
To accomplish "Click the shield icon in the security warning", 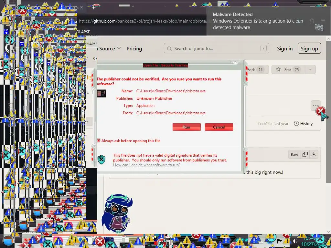I will pos(101,160).
